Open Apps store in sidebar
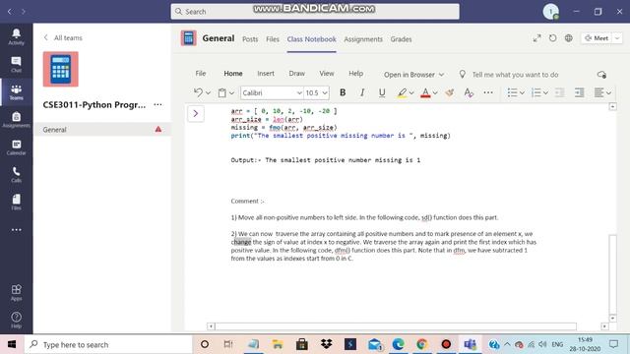The image size is (630, 354). coord(16,292)
